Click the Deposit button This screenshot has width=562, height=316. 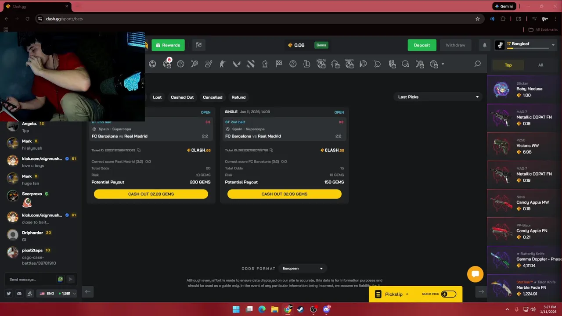click(x=422, y=45)
